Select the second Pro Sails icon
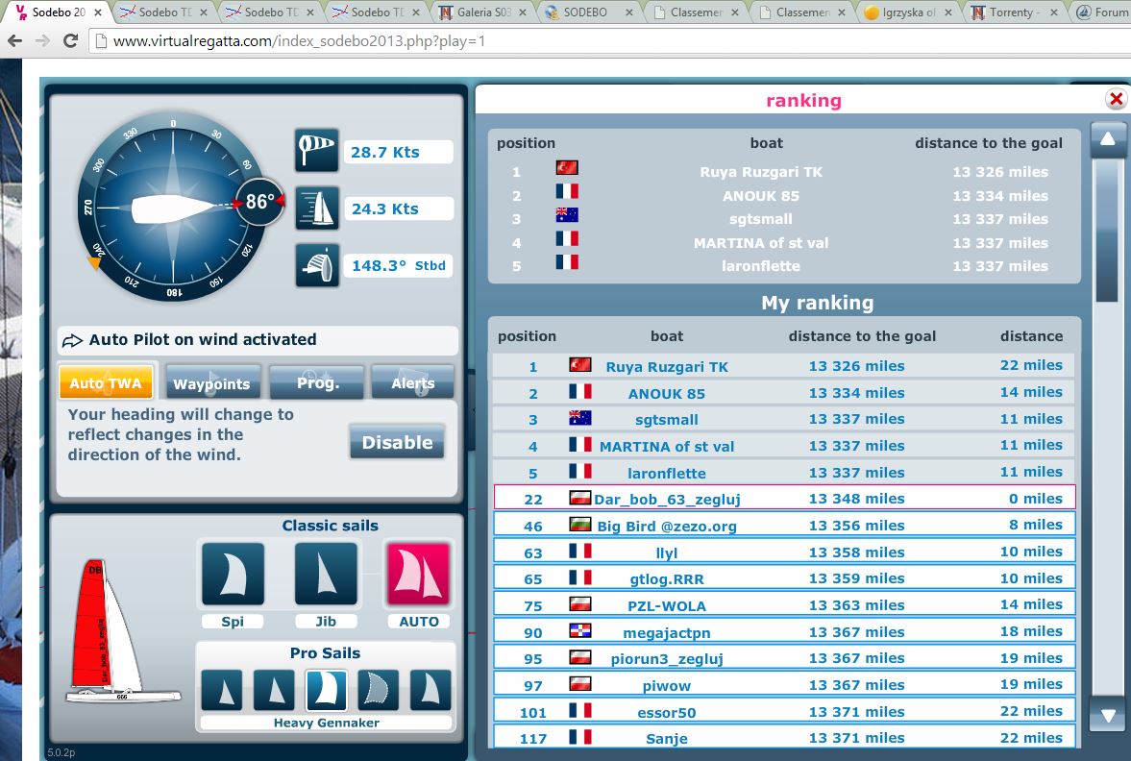 click(274, 690)
